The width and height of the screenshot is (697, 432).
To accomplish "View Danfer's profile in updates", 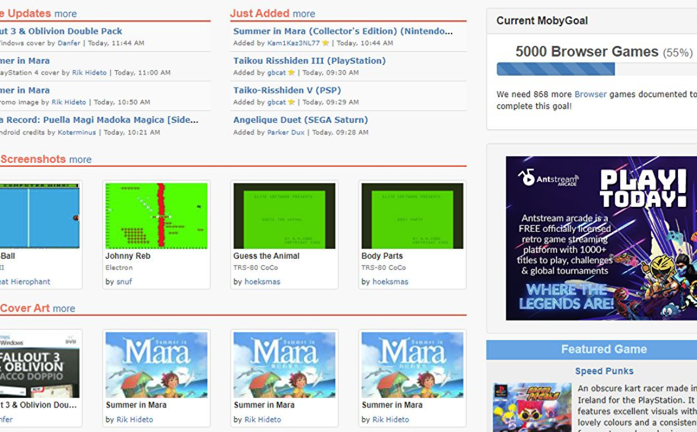I will click(x=69, y=43).
